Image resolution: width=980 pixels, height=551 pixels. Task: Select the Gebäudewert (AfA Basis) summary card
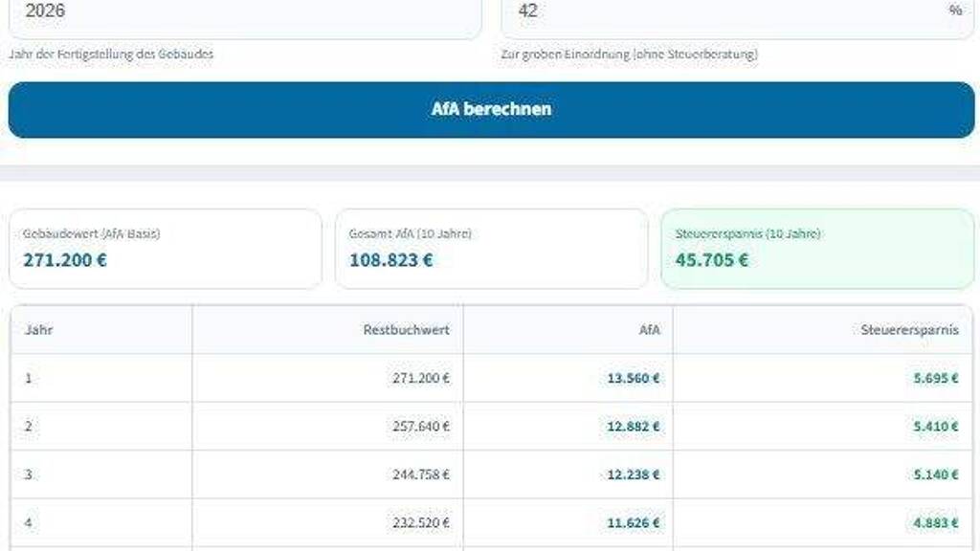coord(166,249)
